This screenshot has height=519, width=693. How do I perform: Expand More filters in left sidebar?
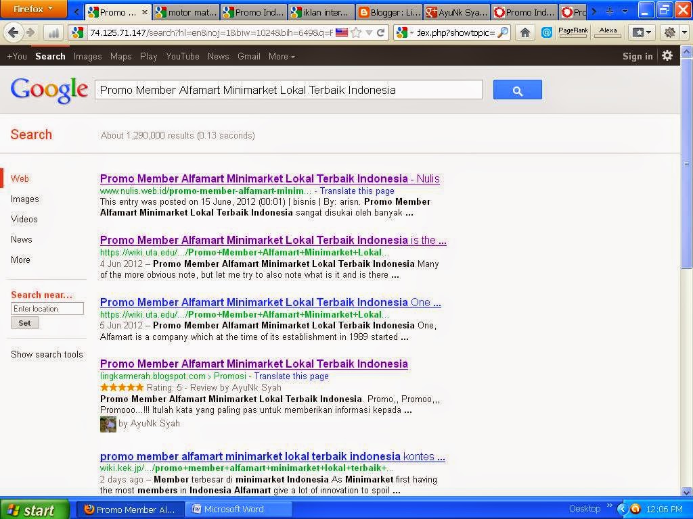pyautogui.click(x=20, y=260)
